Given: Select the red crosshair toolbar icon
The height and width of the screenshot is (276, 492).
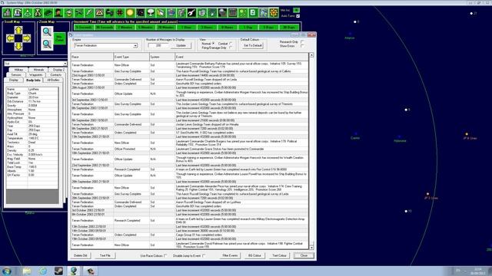Looking at the screenshot, I should [120, 13].
